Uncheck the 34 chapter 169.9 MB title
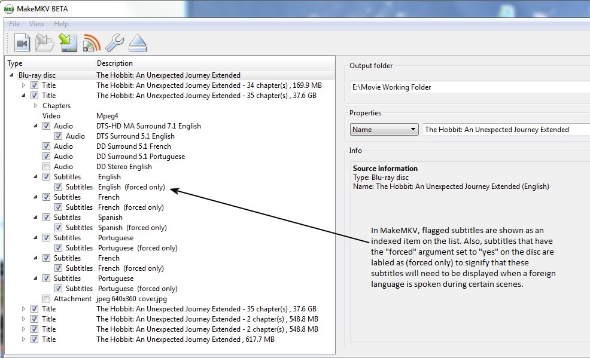The image size is (590, 358). tap(34, 85)
